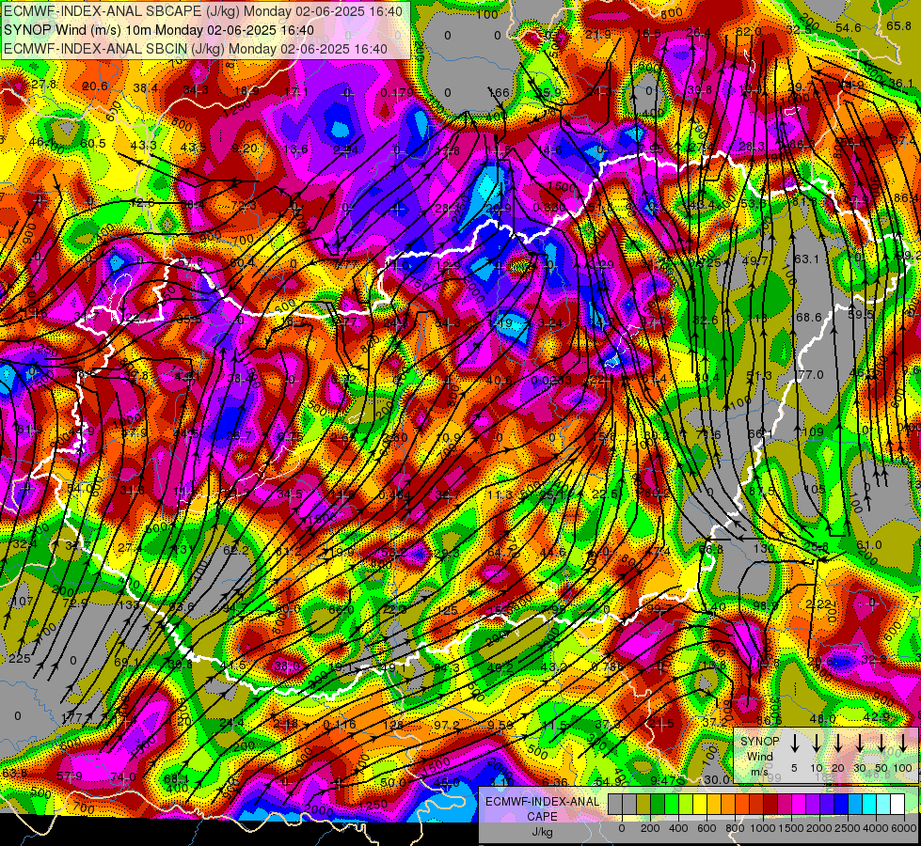This screenshot has width=921, height=846.
Task: Click the ECMWF-INDEX-ANAL SBCIN header line
Action: [196, 49]
